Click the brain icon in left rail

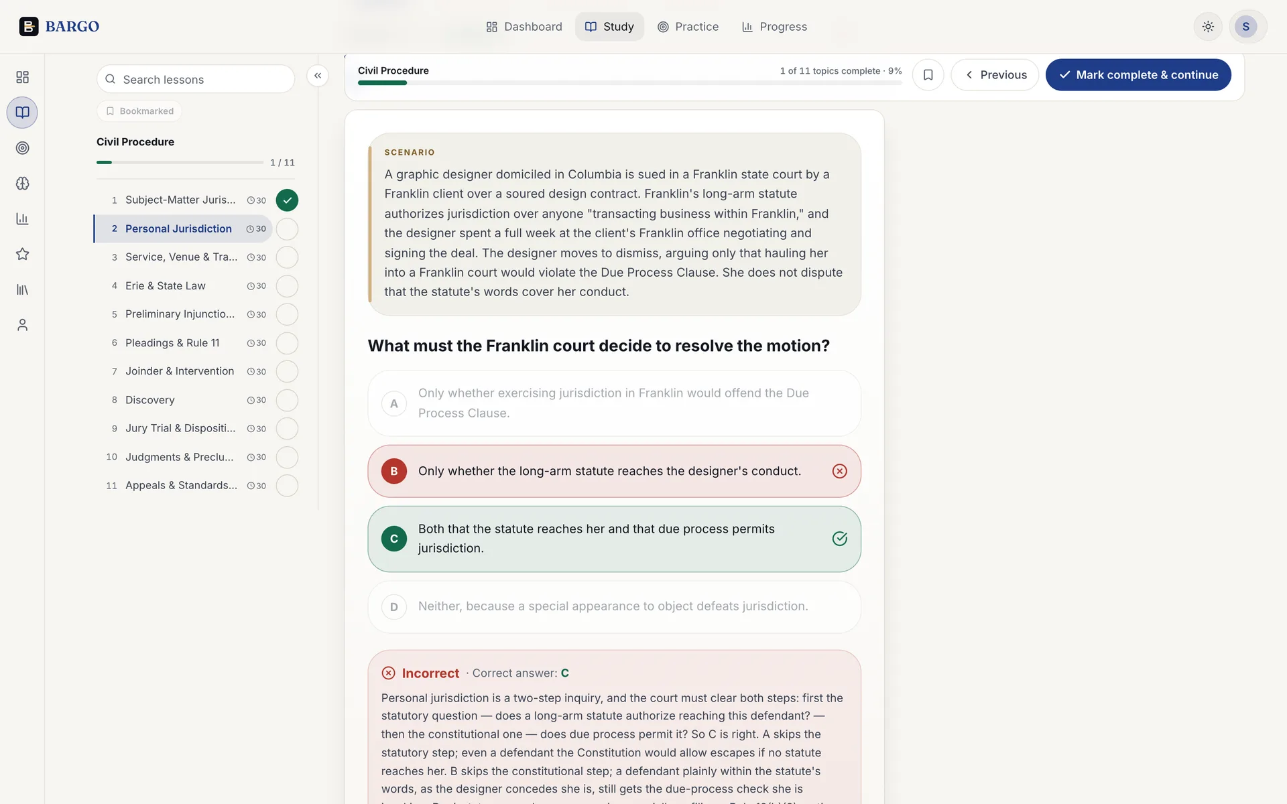[x=22, y=184]
